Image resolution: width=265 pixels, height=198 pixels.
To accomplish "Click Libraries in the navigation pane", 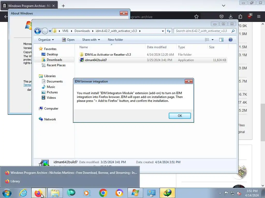I will (50, 76).
